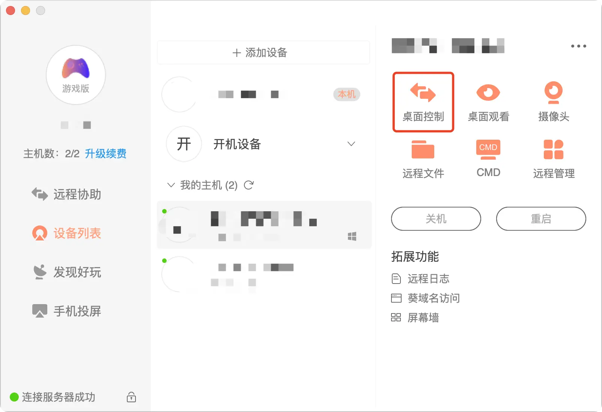Open 桌面观看 desktop viewing eye icon
602x412 pixels.
pos(488,92)
